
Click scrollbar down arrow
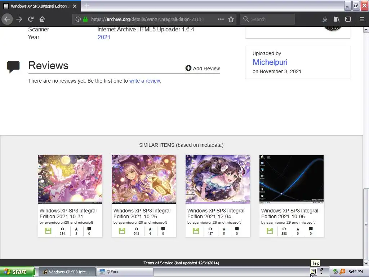[366, 263]
